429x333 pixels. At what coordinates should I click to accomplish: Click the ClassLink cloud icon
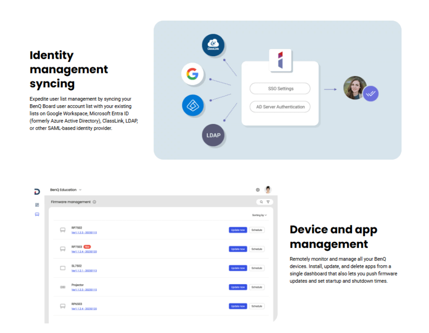click(x=213, y=45)
